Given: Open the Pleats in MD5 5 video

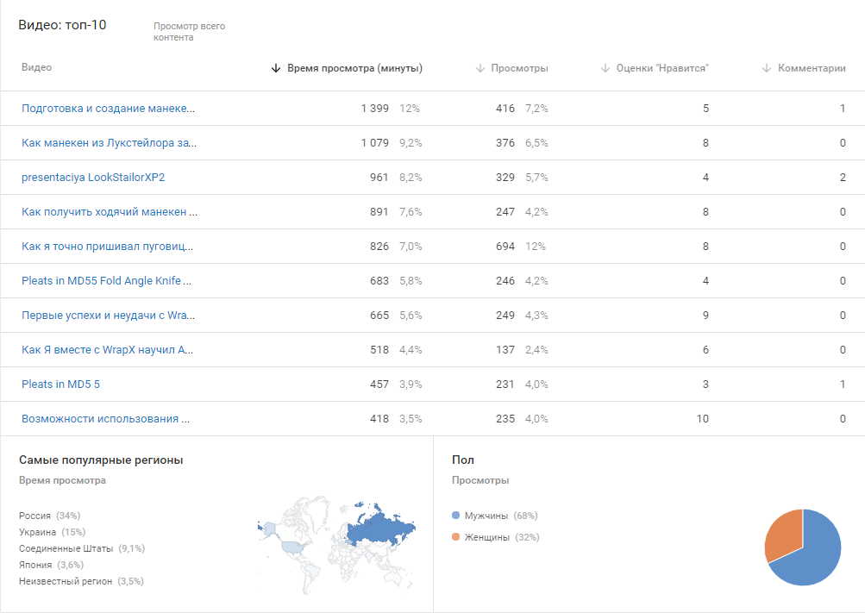Looking at the screenshot, I should coord(60,385).
